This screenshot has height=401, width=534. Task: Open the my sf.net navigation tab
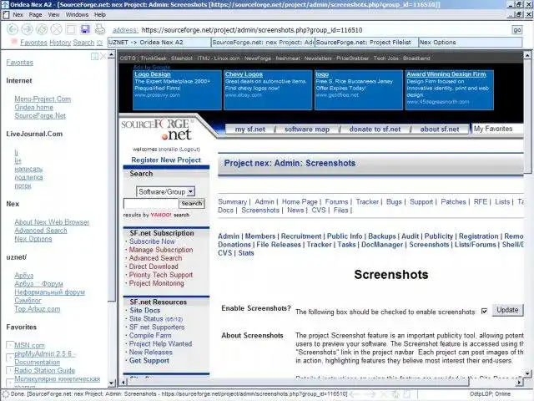point(250,129)
